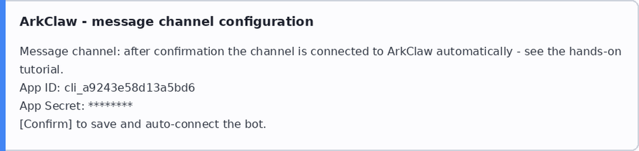This screenshot has height=151, width=639.
Task: Click the word "ArkClaw" in the bold heading
Action: point(48,22)
